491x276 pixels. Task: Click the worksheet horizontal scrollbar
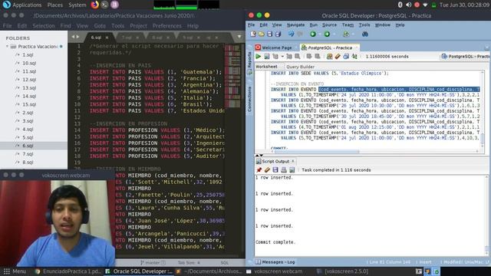[x=316, y=152]
